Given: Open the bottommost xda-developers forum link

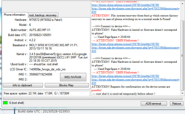Looking at the screenshot, I should [x=135, y=79].
